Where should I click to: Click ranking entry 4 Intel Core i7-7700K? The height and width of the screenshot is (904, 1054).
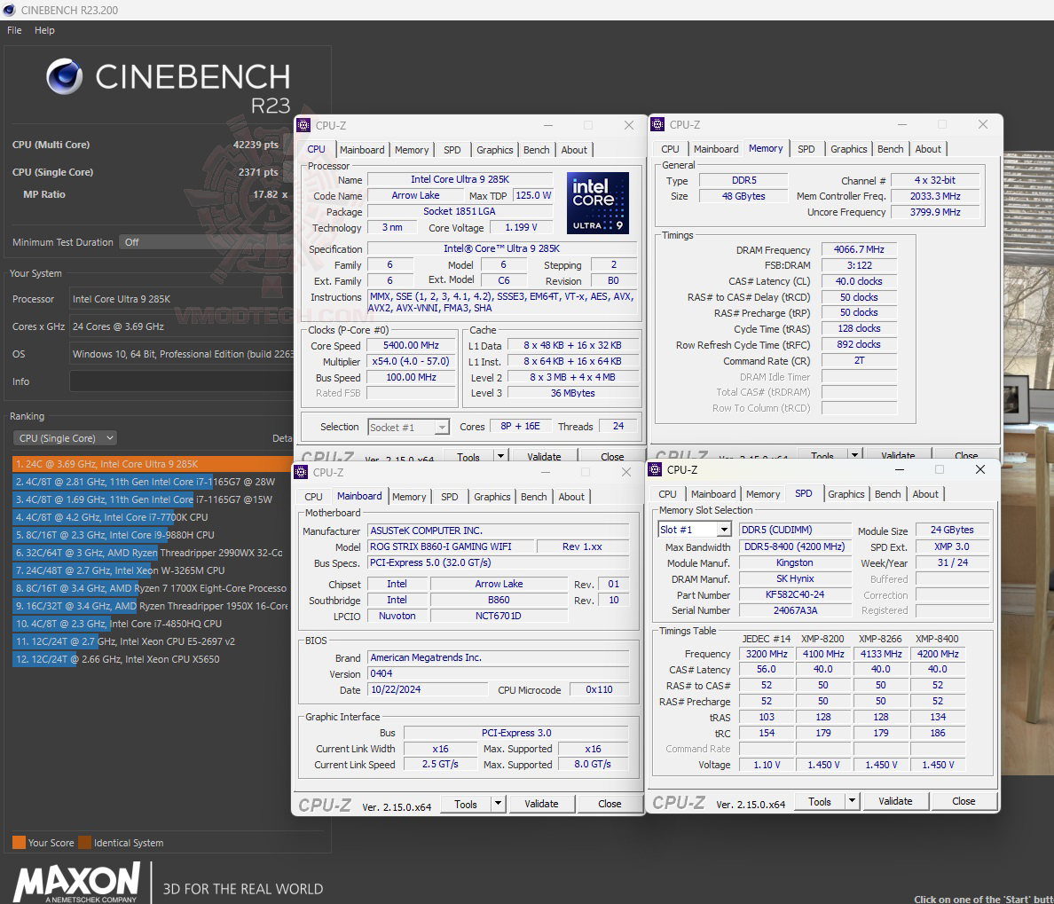(153, 517)
